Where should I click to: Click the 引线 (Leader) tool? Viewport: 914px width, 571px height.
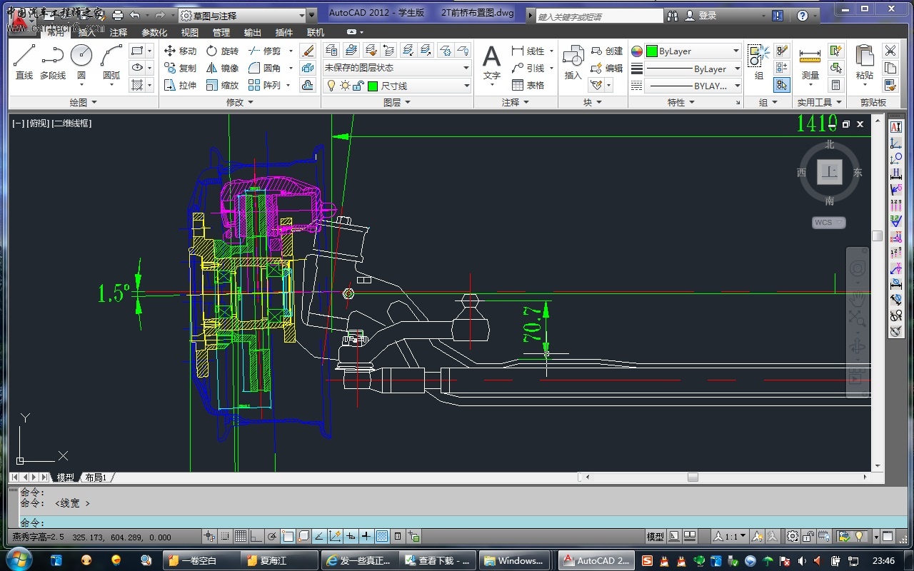point(528,68)
